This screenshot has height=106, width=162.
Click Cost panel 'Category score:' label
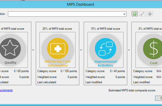point(143,71)
